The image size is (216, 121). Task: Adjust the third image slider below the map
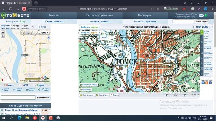point(185,95)
